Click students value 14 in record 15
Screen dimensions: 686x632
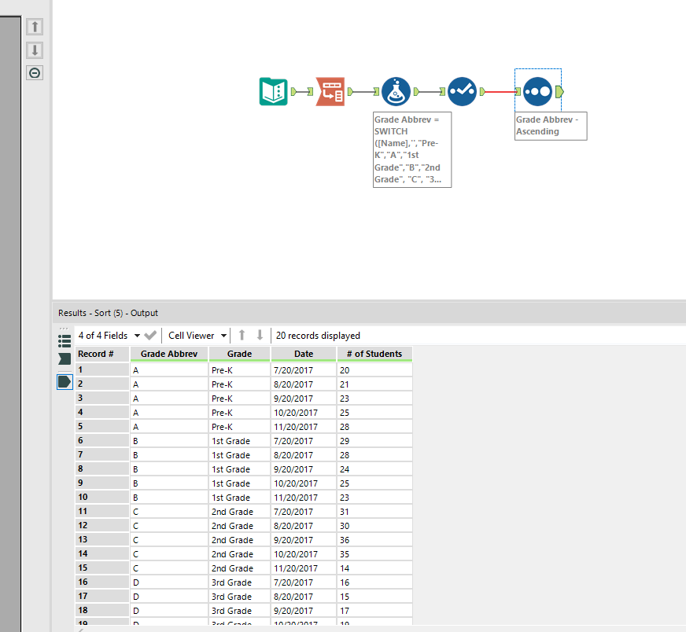coord(374,568)
